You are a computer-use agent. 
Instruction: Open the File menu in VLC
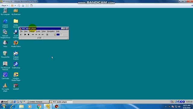click(21, 31)
